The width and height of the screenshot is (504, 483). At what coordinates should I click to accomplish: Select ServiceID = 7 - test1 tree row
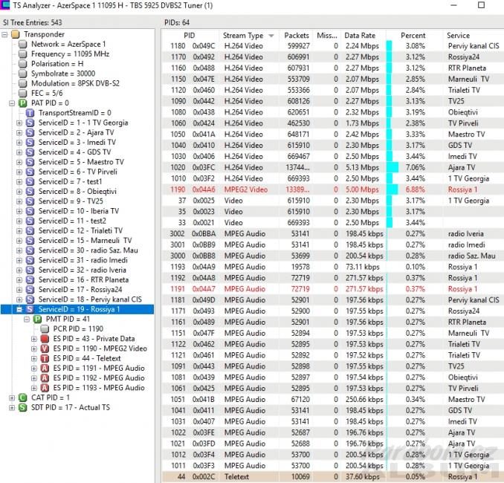click(70, 181)
